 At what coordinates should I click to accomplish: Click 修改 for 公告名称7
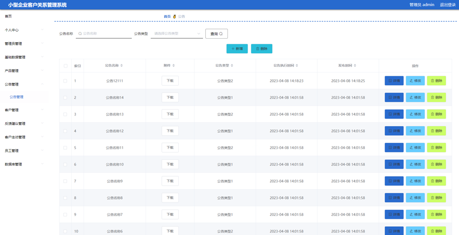415,214
